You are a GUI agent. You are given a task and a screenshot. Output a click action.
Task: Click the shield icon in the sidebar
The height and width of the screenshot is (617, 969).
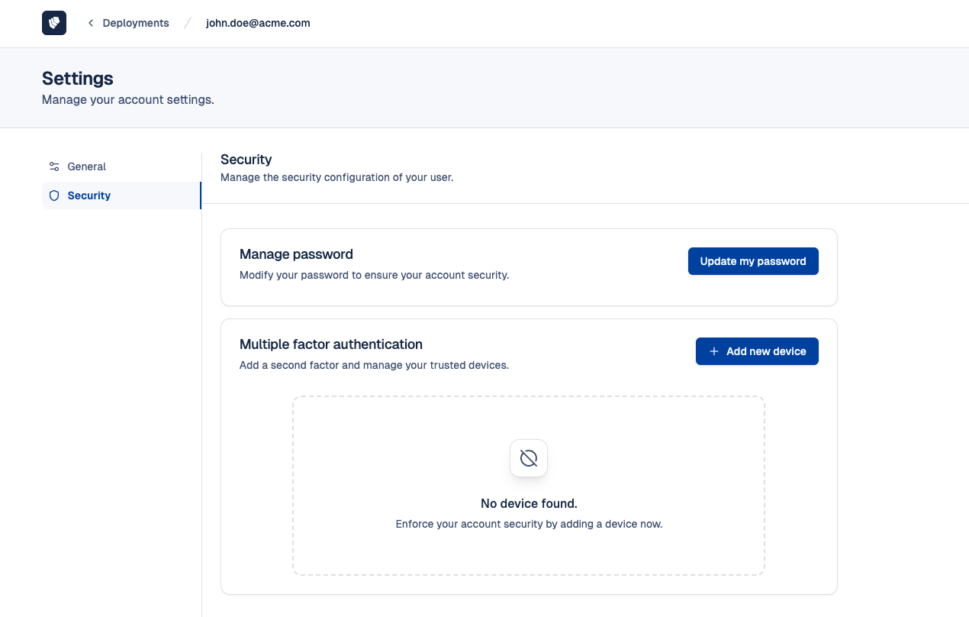(x=54, y=195)
